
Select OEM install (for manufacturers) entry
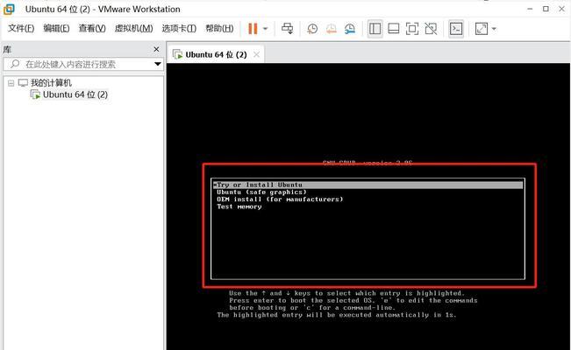coord(280,199)
